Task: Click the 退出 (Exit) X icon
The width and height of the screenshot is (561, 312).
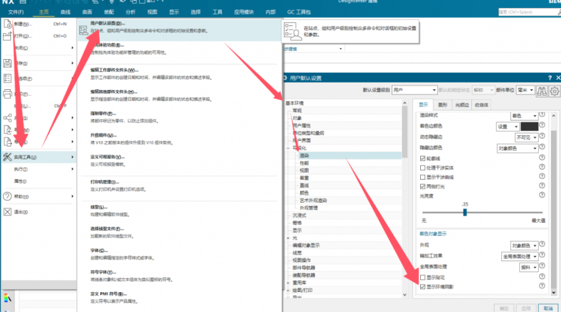Action: click(8, 212)
